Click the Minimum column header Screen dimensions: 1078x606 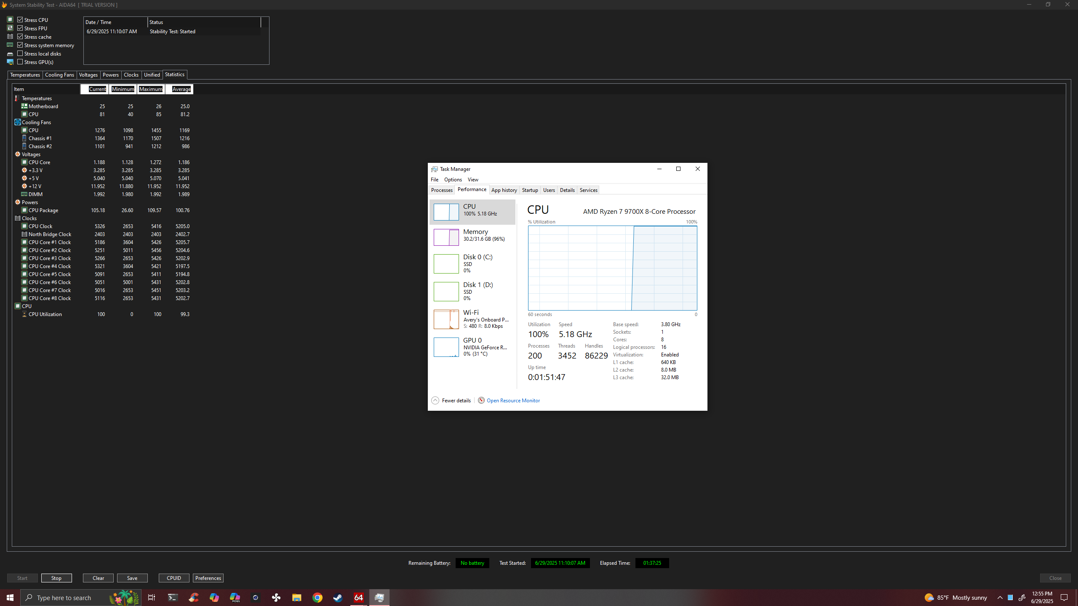tap(123, 89)
